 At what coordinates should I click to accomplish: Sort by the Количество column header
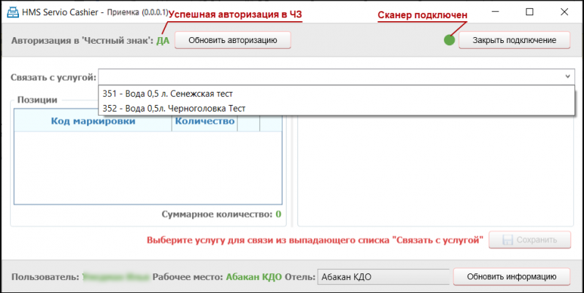pos(204,121)
